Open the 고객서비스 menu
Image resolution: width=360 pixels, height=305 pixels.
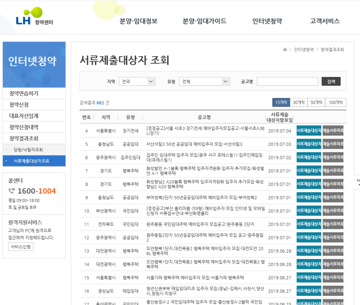pyautogui.click(x=325, y=21)
